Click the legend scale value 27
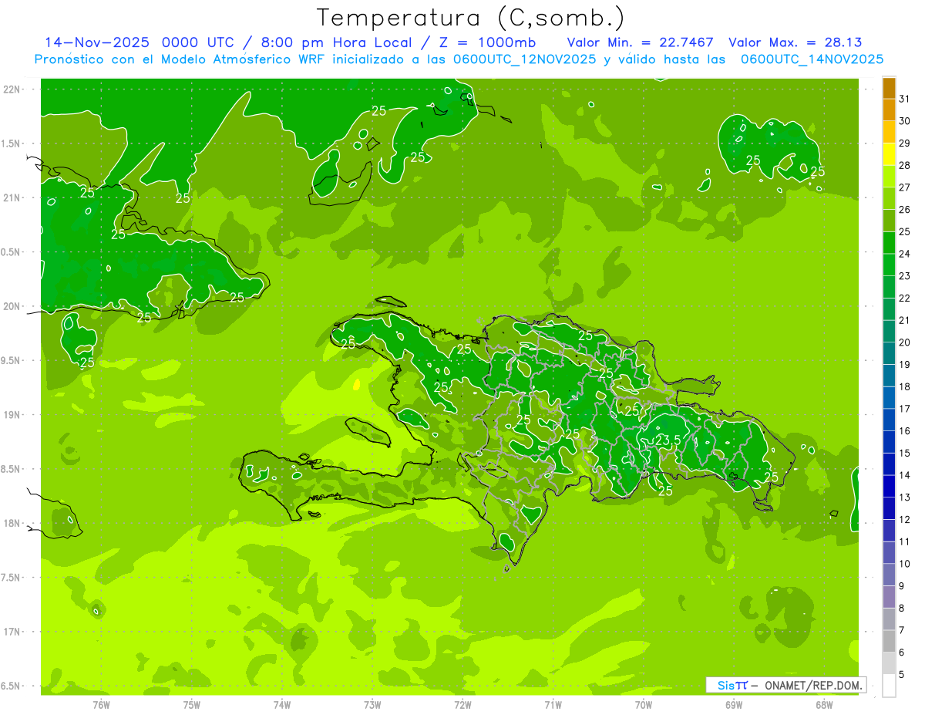The height and width of the screenshot is (715, 925). coord(904,187)
